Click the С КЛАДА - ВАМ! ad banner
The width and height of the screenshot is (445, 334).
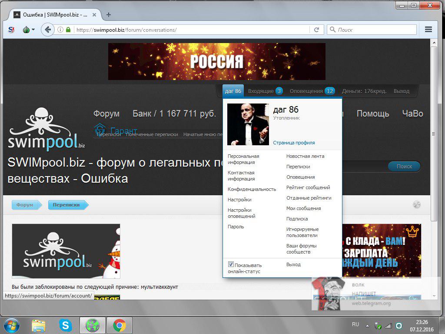point(382,251)
